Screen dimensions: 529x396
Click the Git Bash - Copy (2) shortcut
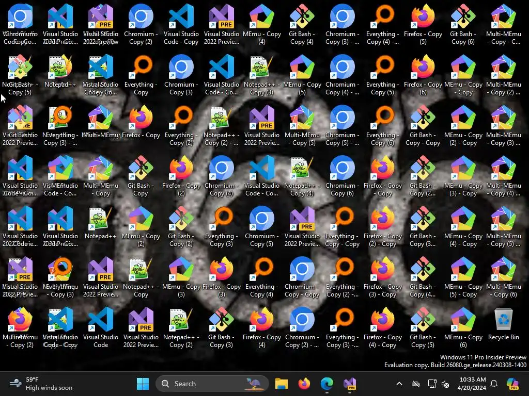coord(181,227)
